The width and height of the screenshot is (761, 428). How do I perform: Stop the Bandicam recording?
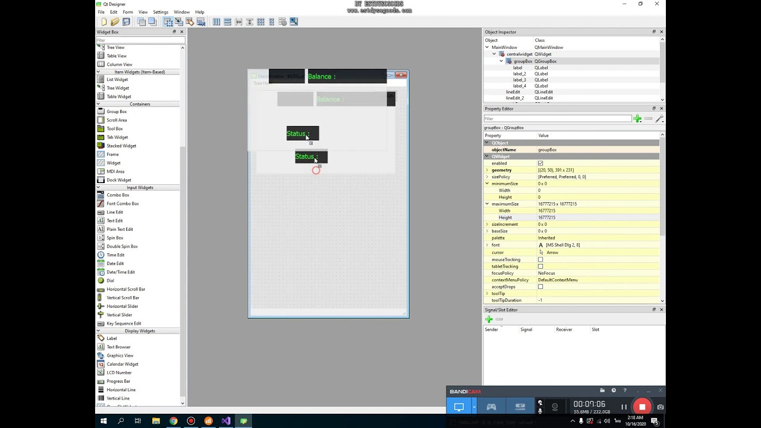click(x=642, y=407)
